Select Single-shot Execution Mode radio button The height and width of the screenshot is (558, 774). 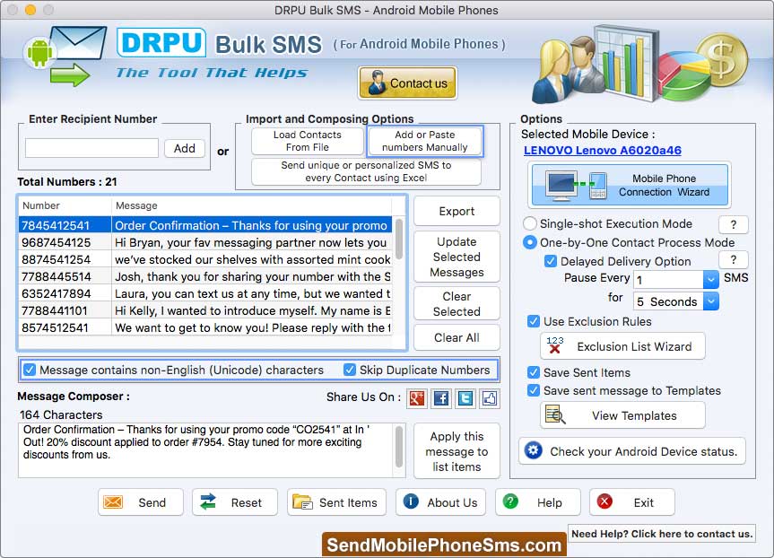[x=530, y=223]
